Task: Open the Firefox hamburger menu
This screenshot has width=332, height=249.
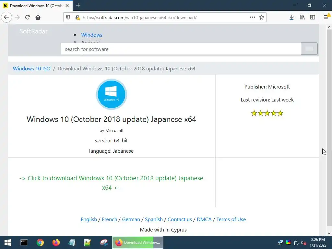Action: [x=326, y=17]
